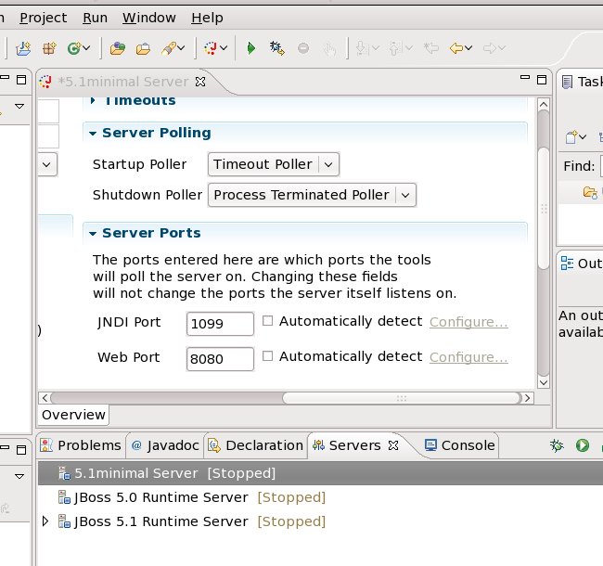The image size is (603, 566).
Task: Maximize the server editor pane
Action: [x=542, y=80]
